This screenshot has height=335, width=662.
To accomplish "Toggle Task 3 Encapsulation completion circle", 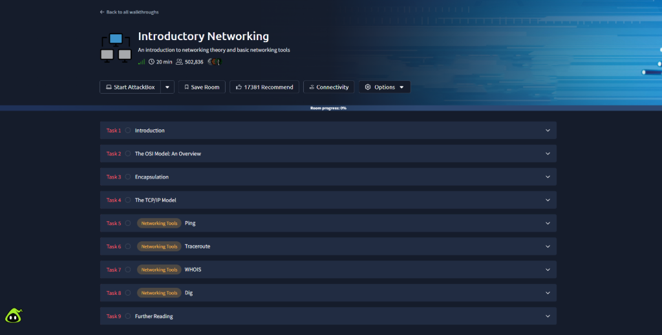I will (x=128, y=177).
